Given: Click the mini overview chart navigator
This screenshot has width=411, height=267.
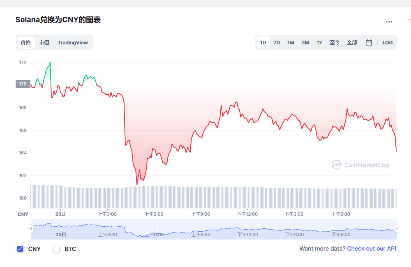Looking at the screenshot, I should [214, 229].
